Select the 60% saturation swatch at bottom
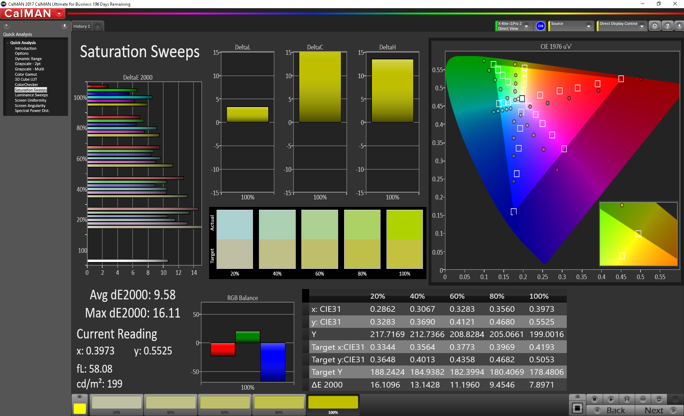The width and height of the screenshot is (684, 416). [225, 405]
